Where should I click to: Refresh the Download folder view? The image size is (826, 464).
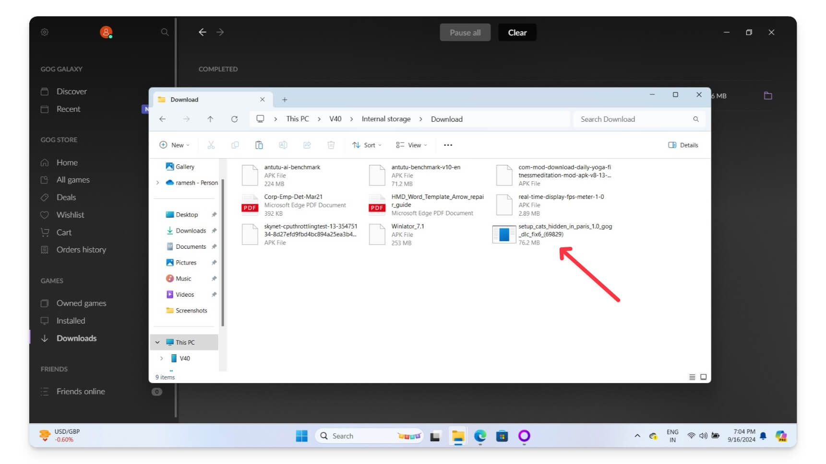pos(234,119)
